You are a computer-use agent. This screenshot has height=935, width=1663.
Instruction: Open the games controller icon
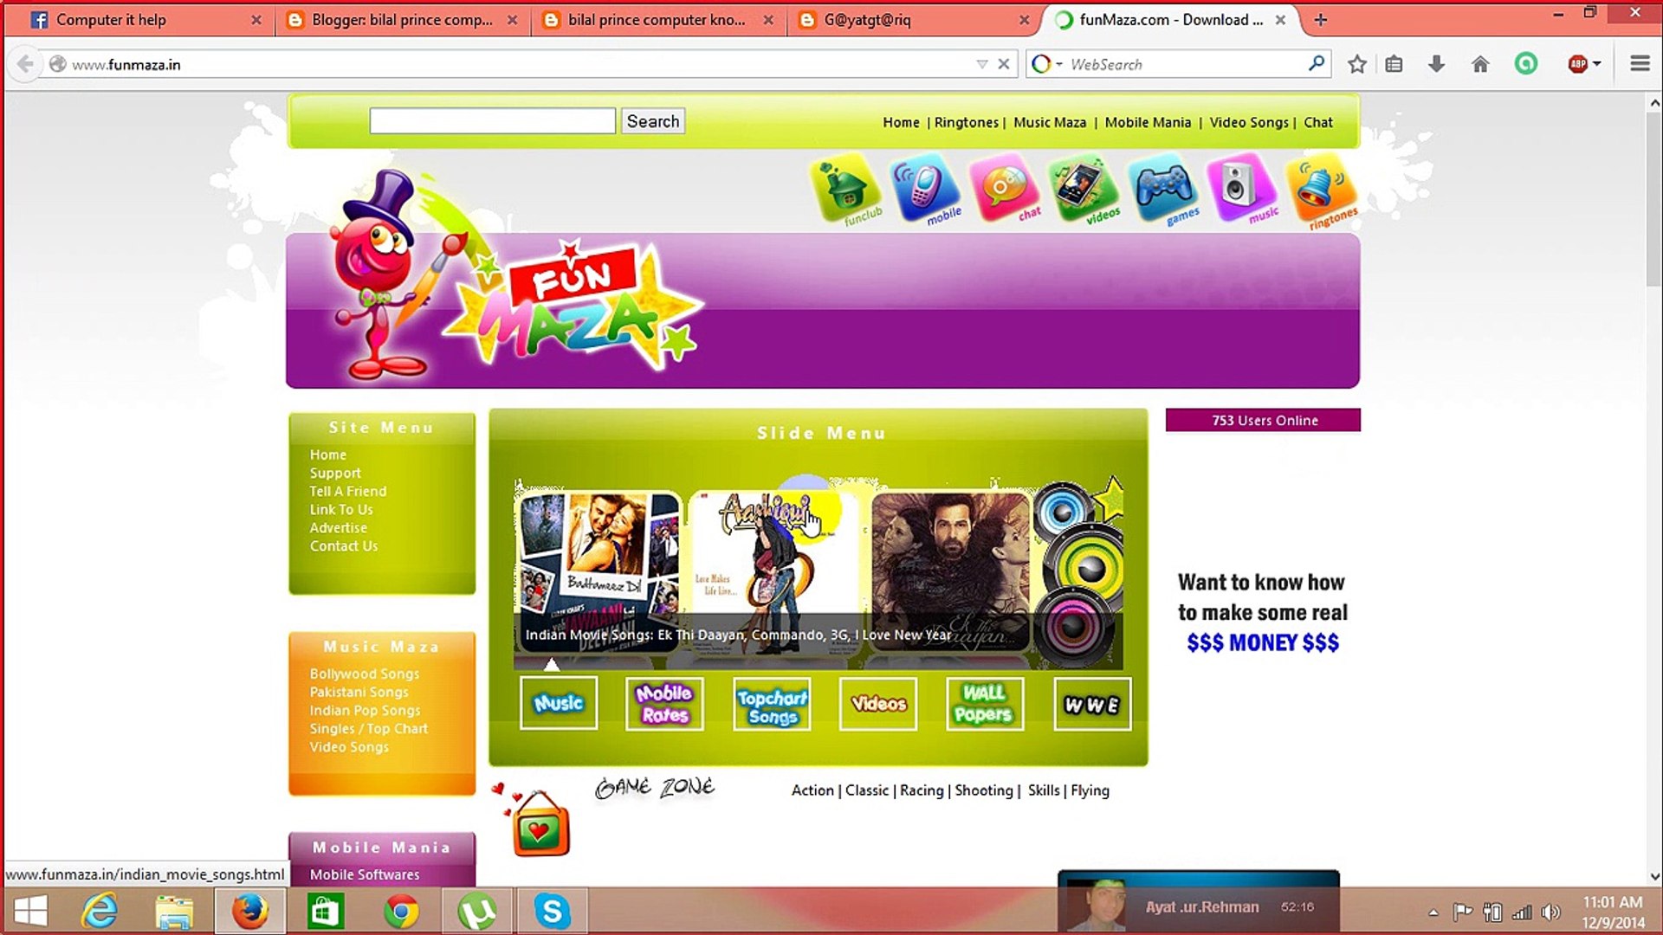tap(1162, 186)
